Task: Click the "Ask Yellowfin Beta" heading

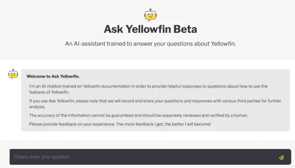Action: pyautogui.click(x=150, y=29)
